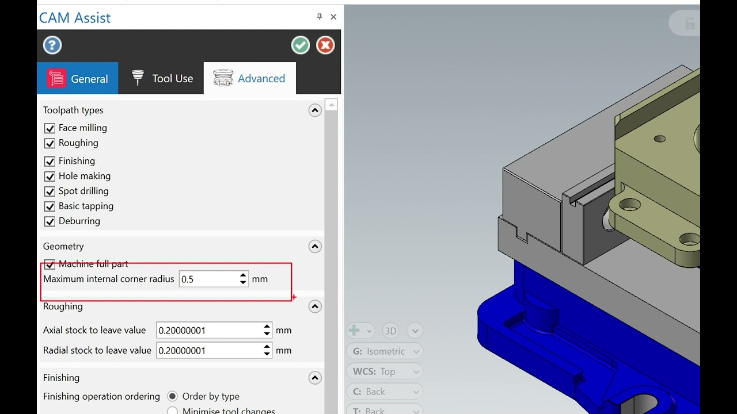Uncheck the Deburring checkbox
The width and height of the screenshot is (737, 414).
click(50, 221)
